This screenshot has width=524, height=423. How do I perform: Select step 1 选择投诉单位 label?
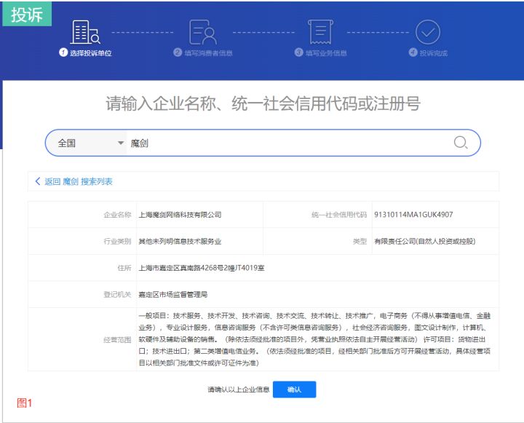(90, 53)
